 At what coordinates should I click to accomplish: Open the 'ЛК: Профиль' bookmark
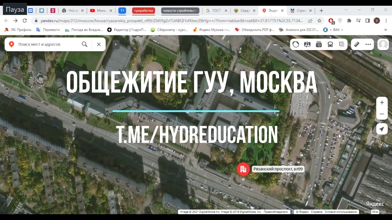click(x=18, y=30)
